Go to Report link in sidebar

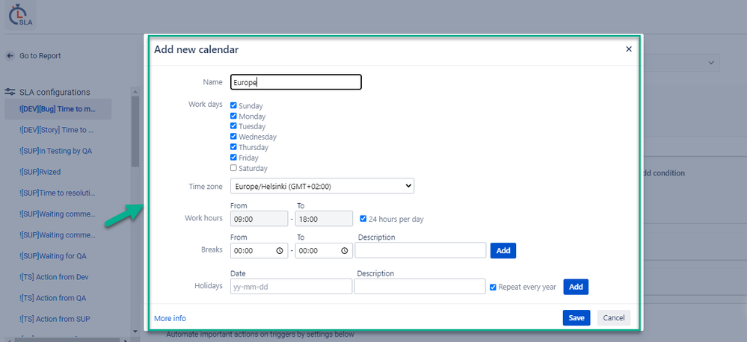[x=40, y=56]
